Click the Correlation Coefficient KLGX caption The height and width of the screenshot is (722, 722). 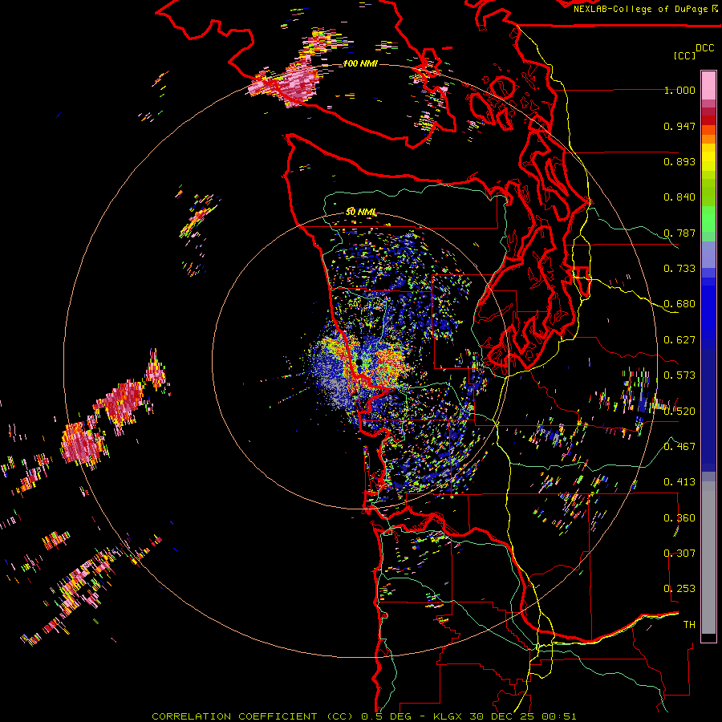click(x=363, y=716)
